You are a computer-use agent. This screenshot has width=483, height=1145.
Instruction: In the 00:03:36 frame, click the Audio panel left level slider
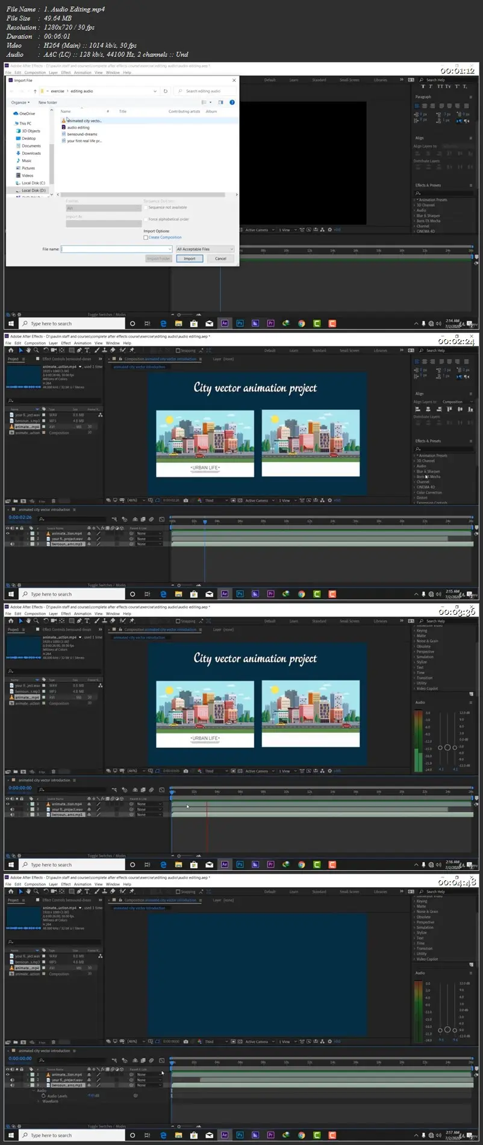(x=440, y=747)
